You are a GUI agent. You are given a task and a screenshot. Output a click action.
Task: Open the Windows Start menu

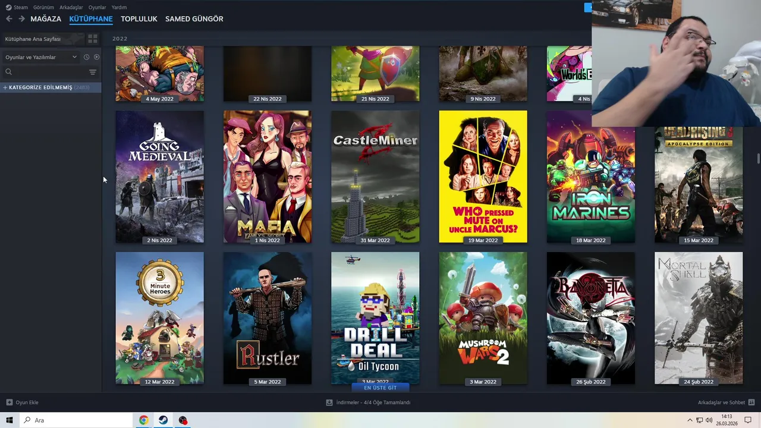[10, 420]
